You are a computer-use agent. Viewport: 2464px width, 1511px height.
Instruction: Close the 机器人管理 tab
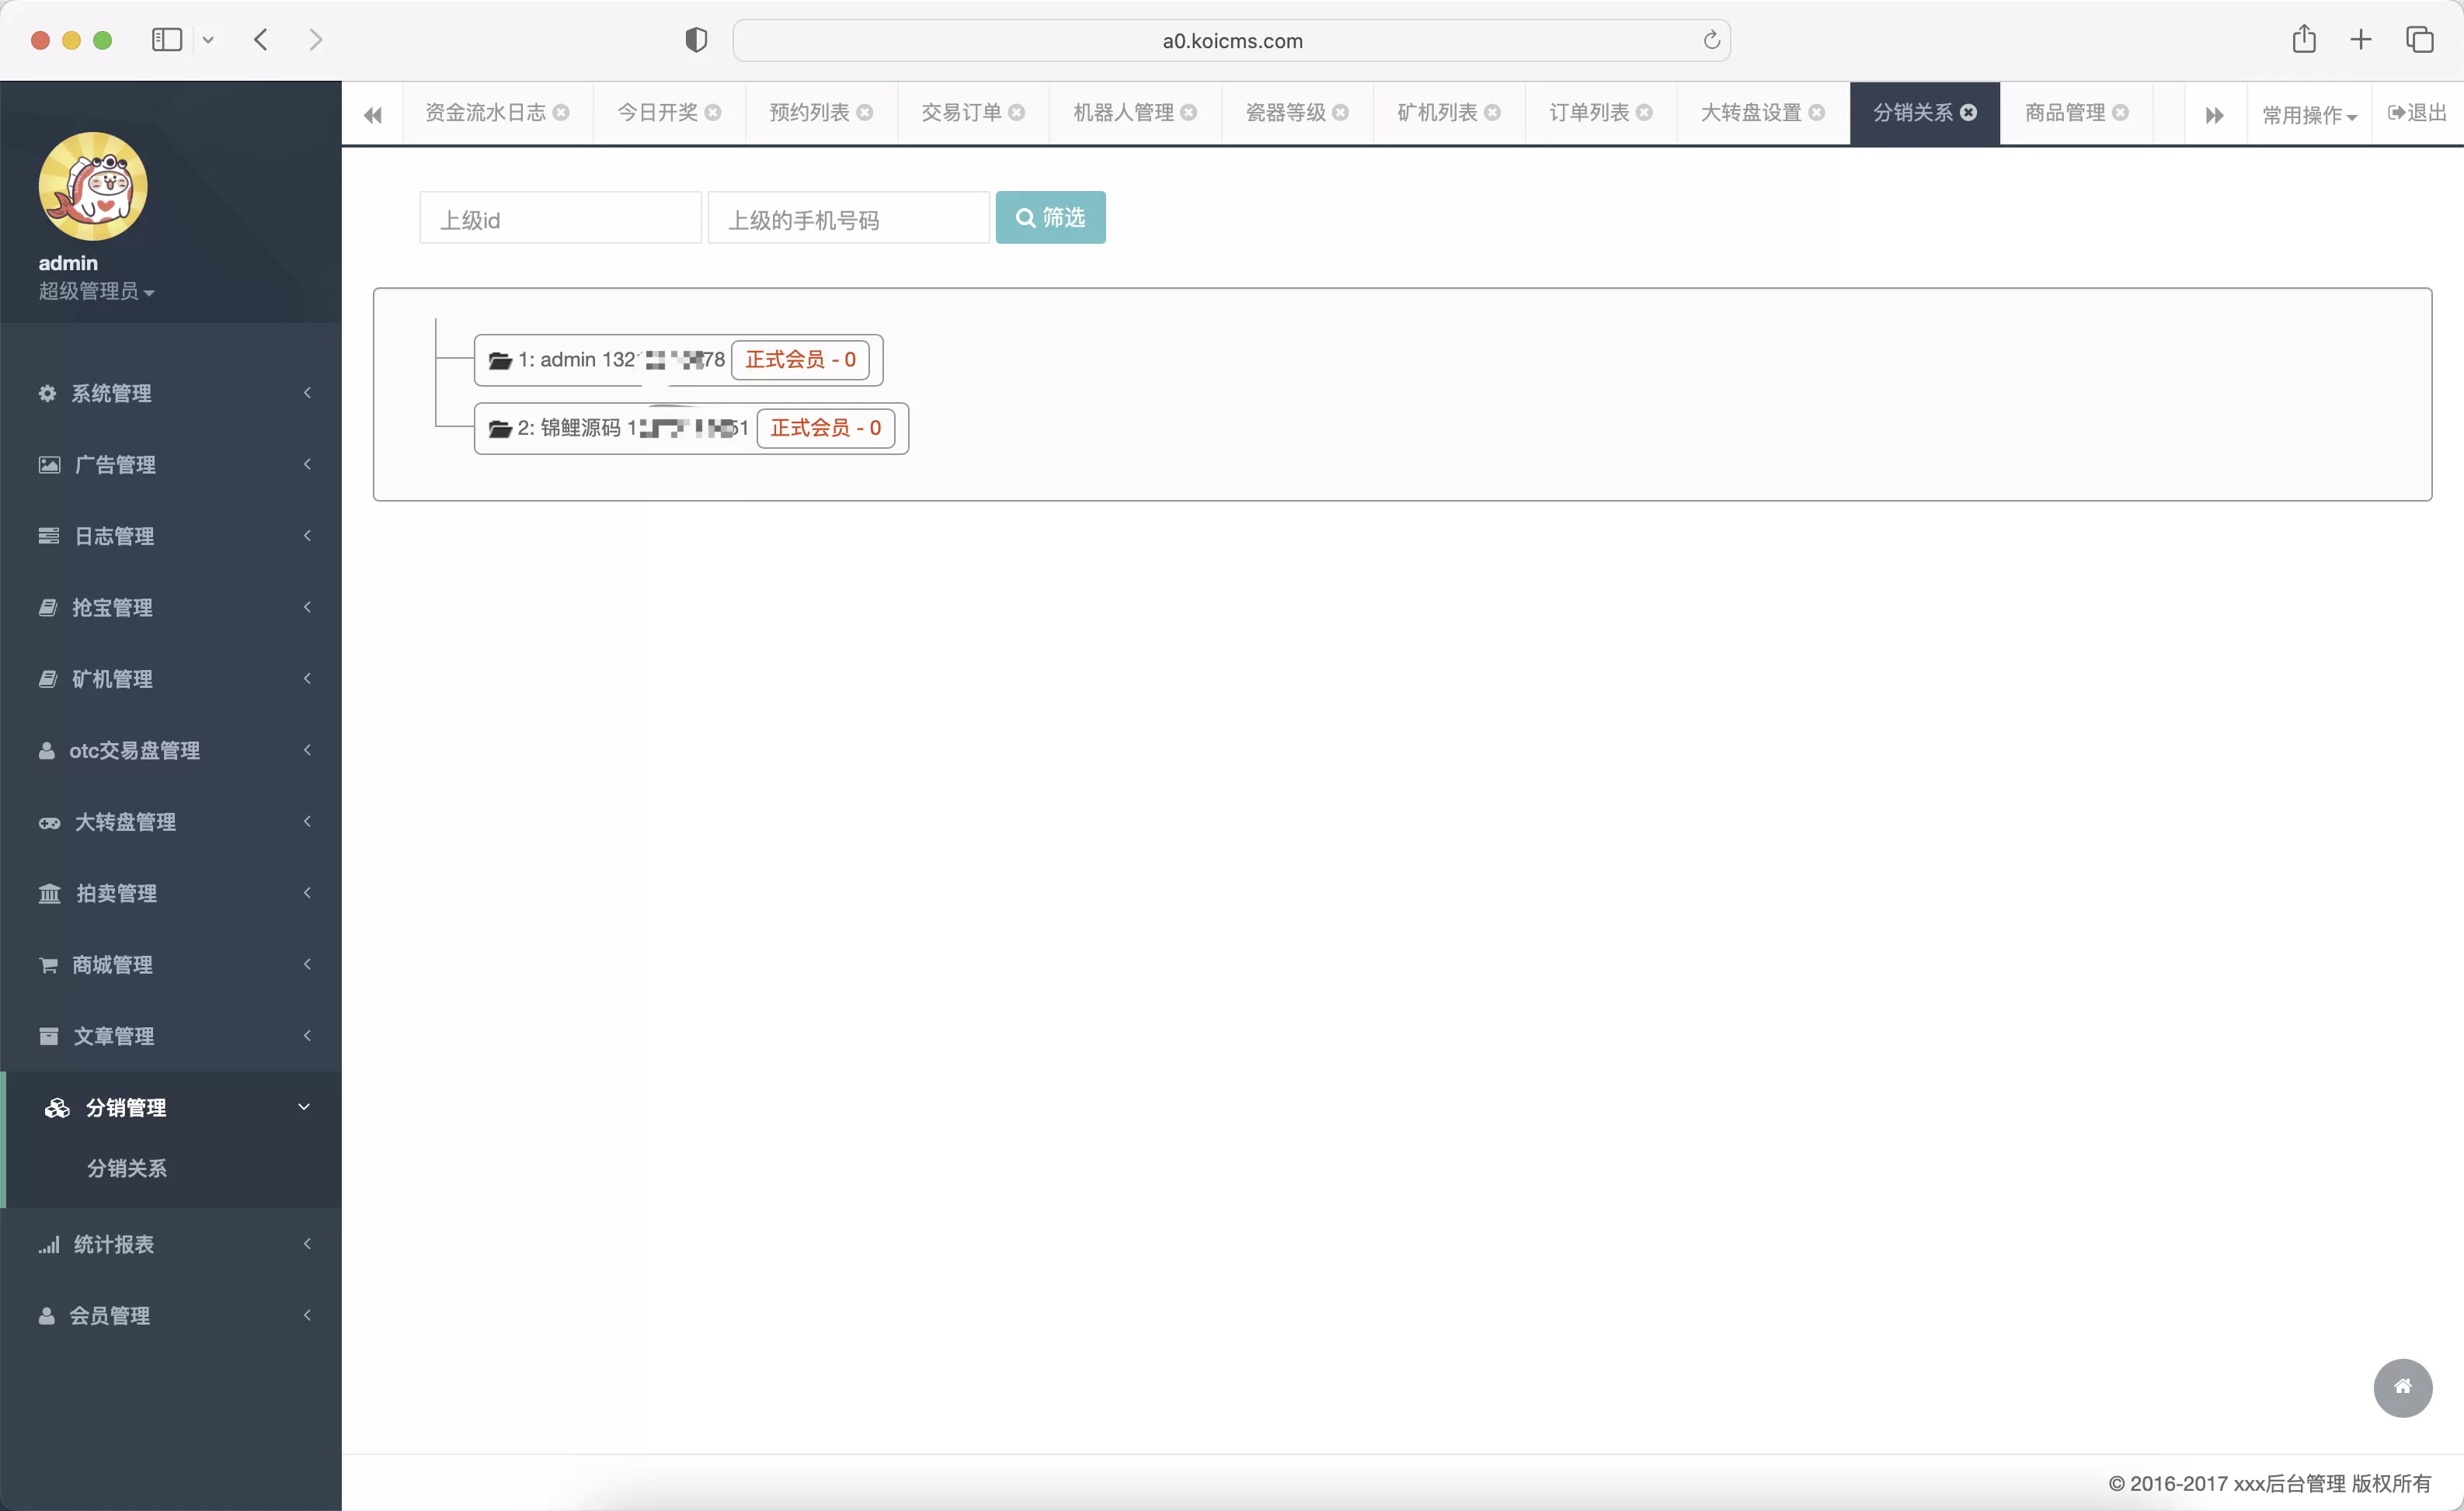click(x=1189, y=113)
